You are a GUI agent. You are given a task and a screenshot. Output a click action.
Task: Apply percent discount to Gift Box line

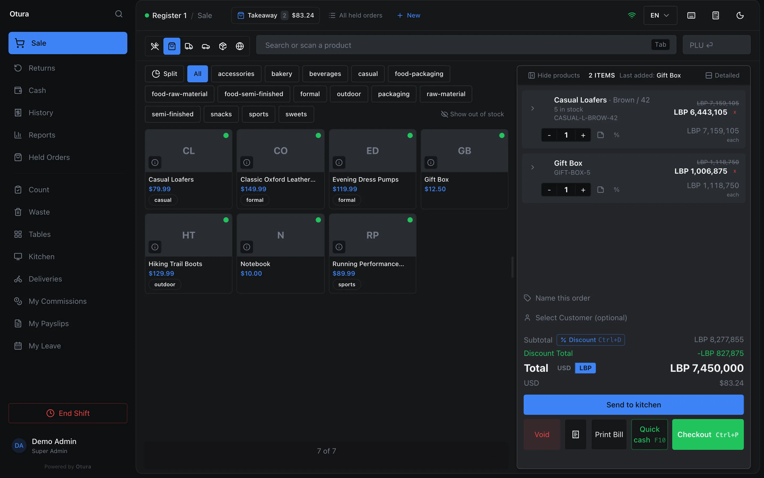pos(616,190)
